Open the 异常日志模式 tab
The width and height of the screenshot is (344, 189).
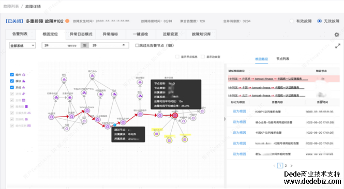click(81, 34)
